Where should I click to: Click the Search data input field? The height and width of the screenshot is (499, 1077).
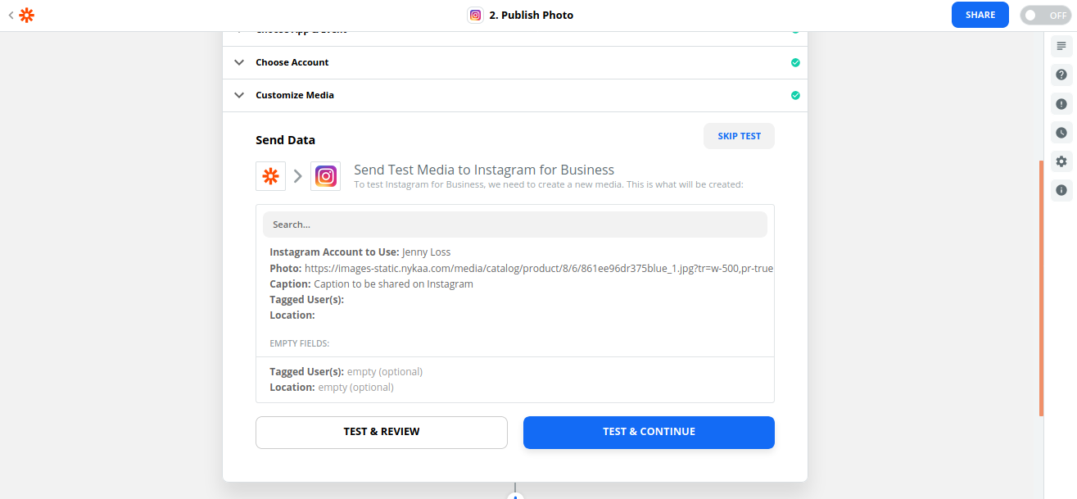point(515,225)
